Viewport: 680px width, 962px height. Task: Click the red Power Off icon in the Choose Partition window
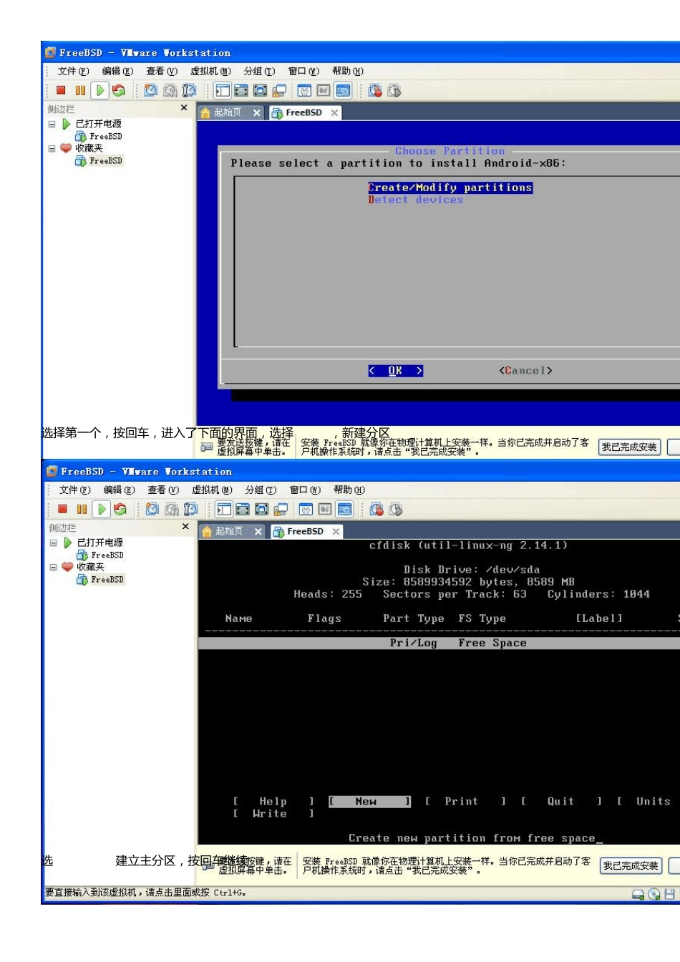click(61, 90)
